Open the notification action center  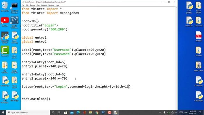(200, 112)
